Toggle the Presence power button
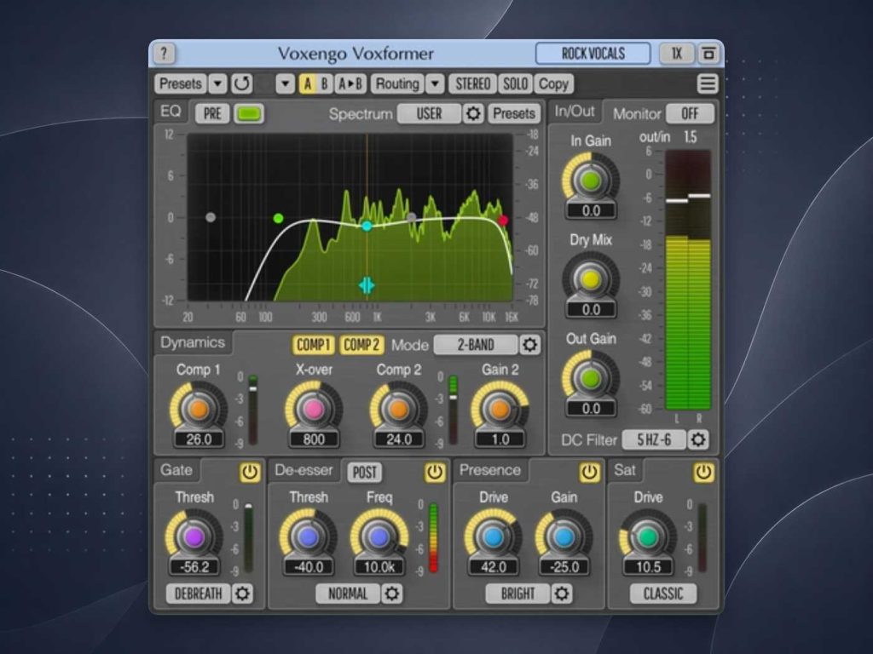Image resolution: width=873 pixels, height=654 pixels. pos(589,472)
